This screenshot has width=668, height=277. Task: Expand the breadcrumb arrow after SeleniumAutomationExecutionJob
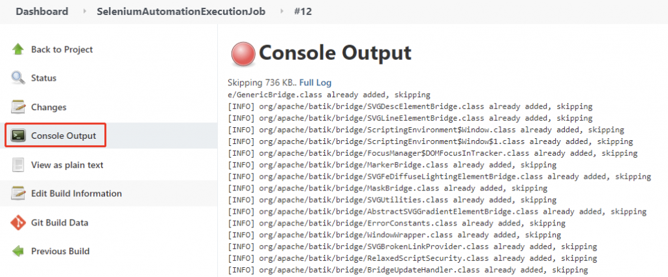281,12
